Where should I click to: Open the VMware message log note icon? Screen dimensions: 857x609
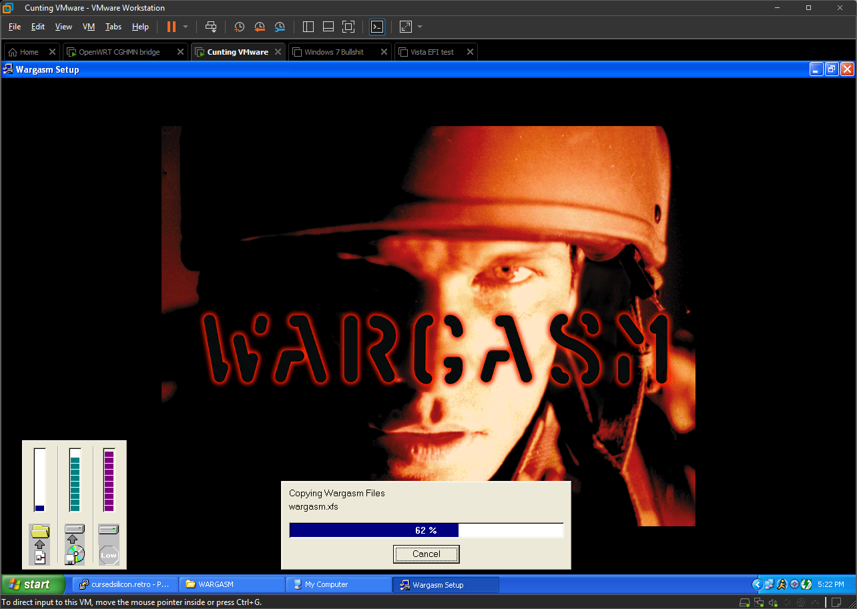pyautogui.click(x=836, y=602)
